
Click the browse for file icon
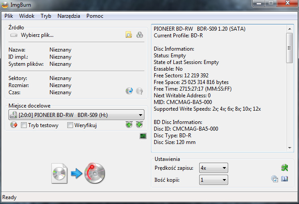[x=129, y=35]
